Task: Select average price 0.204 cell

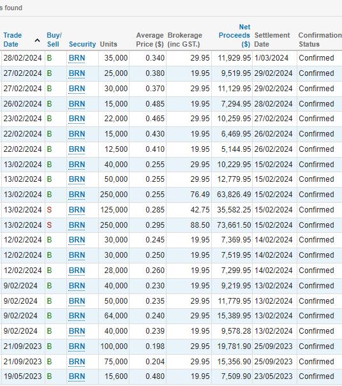Action: click(155, 361)
